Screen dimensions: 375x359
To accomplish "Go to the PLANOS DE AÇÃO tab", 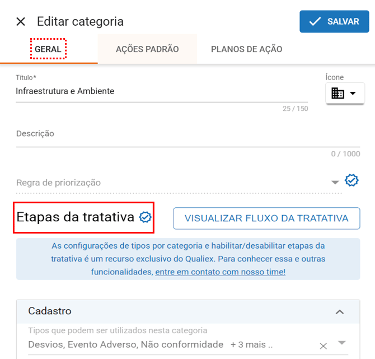I will (246, 49).
